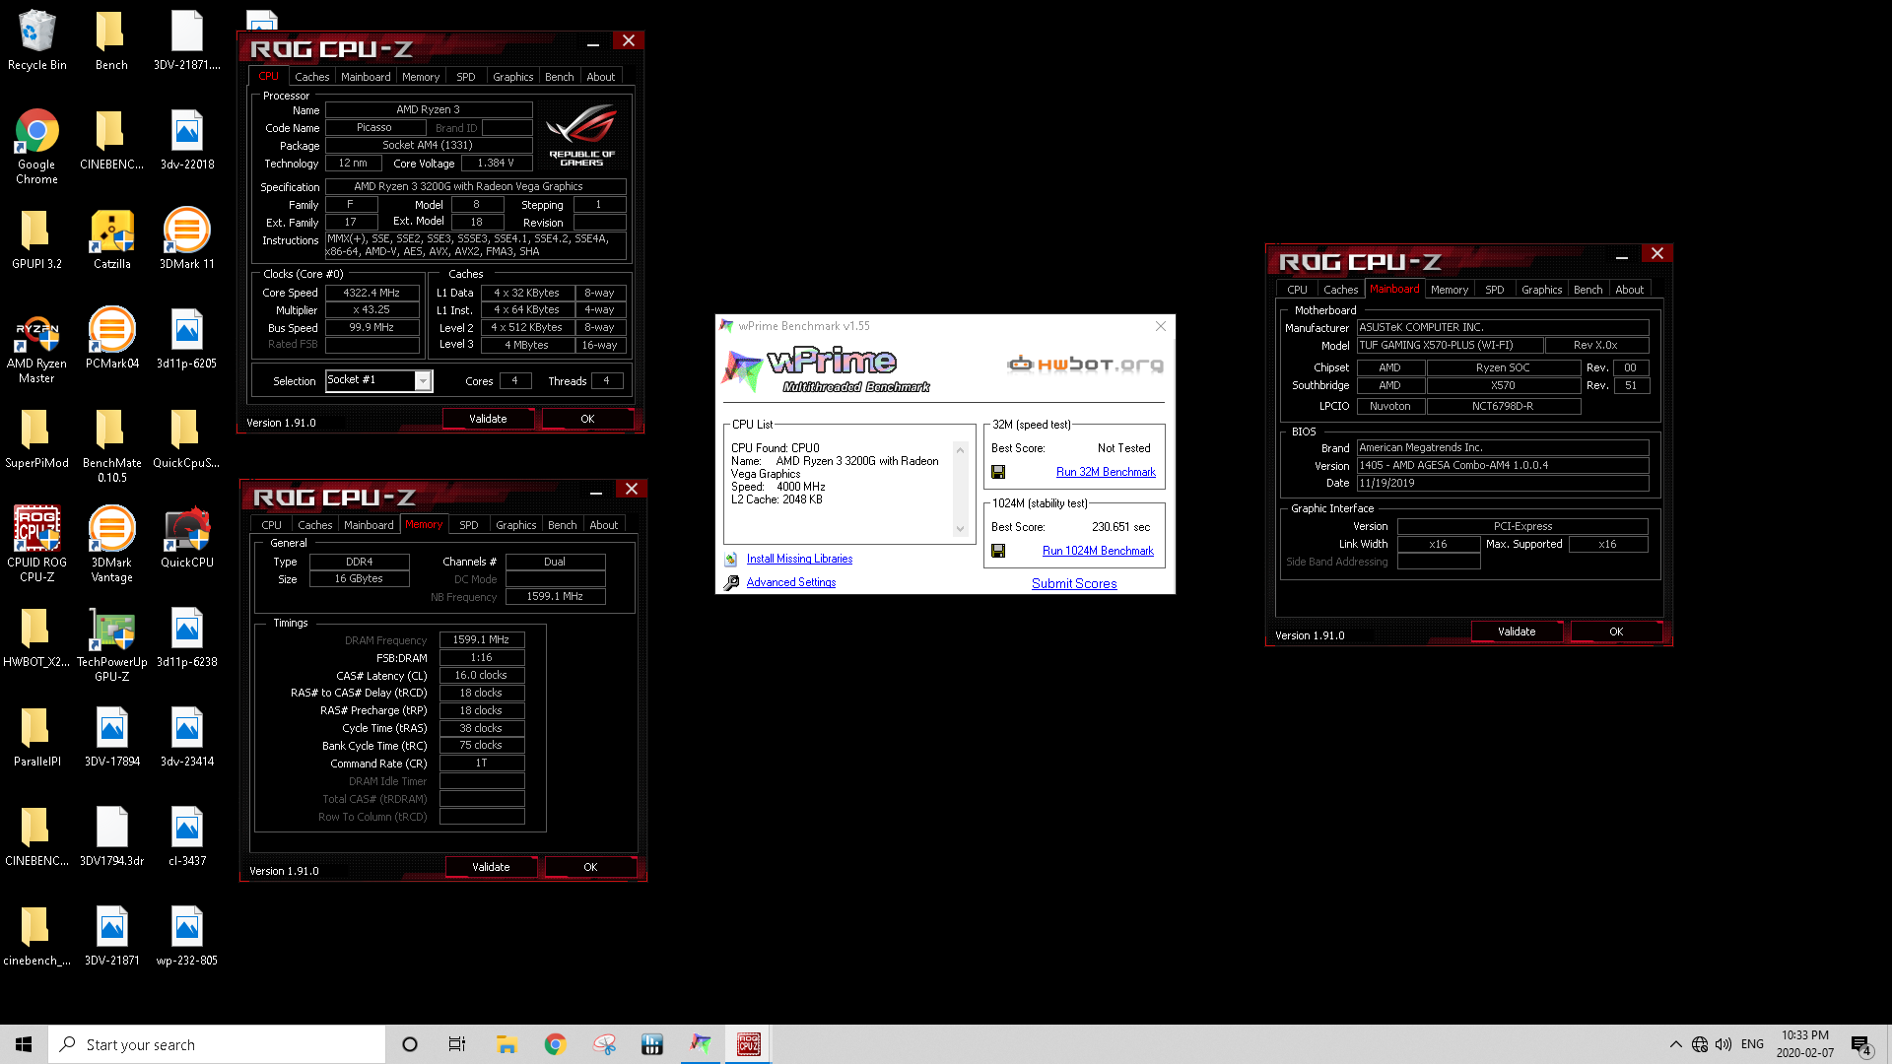Image resolution: width=1892 pixels, height=1064 pixels.
Task: Launch Catzilla desktop shortcut
Action: tap(111, 239)
